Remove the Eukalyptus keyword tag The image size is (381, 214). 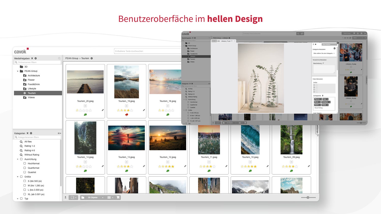pyautogui.click(x=329, y=102)
